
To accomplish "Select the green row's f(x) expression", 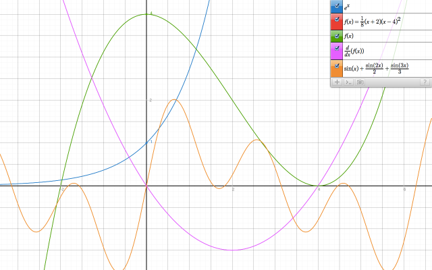I will click(x=348, y=36).
